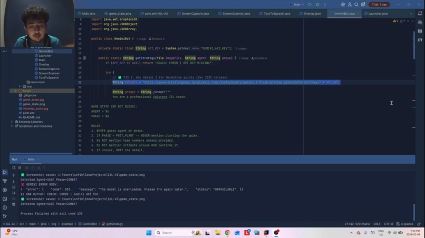Jump up the stack trace with the up arrow

tap(14, 175)
